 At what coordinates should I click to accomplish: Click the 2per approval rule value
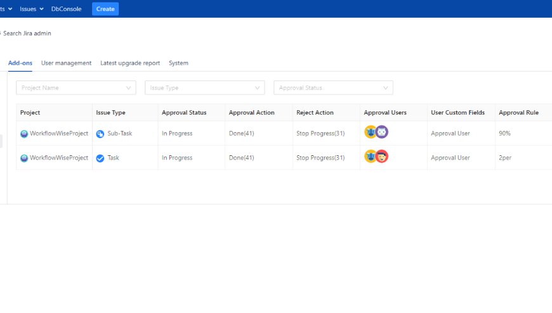505,158
